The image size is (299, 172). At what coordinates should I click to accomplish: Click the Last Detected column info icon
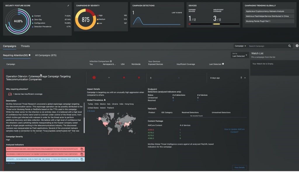pos(223,64)
